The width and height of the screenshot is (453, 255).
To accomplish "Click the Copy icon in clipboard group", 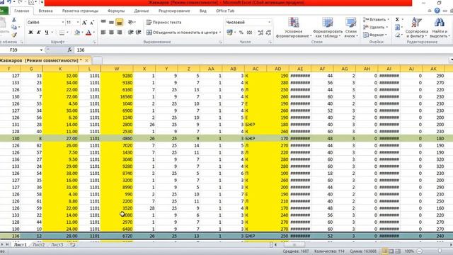I will pyautogui.click(x=13, y=27).
